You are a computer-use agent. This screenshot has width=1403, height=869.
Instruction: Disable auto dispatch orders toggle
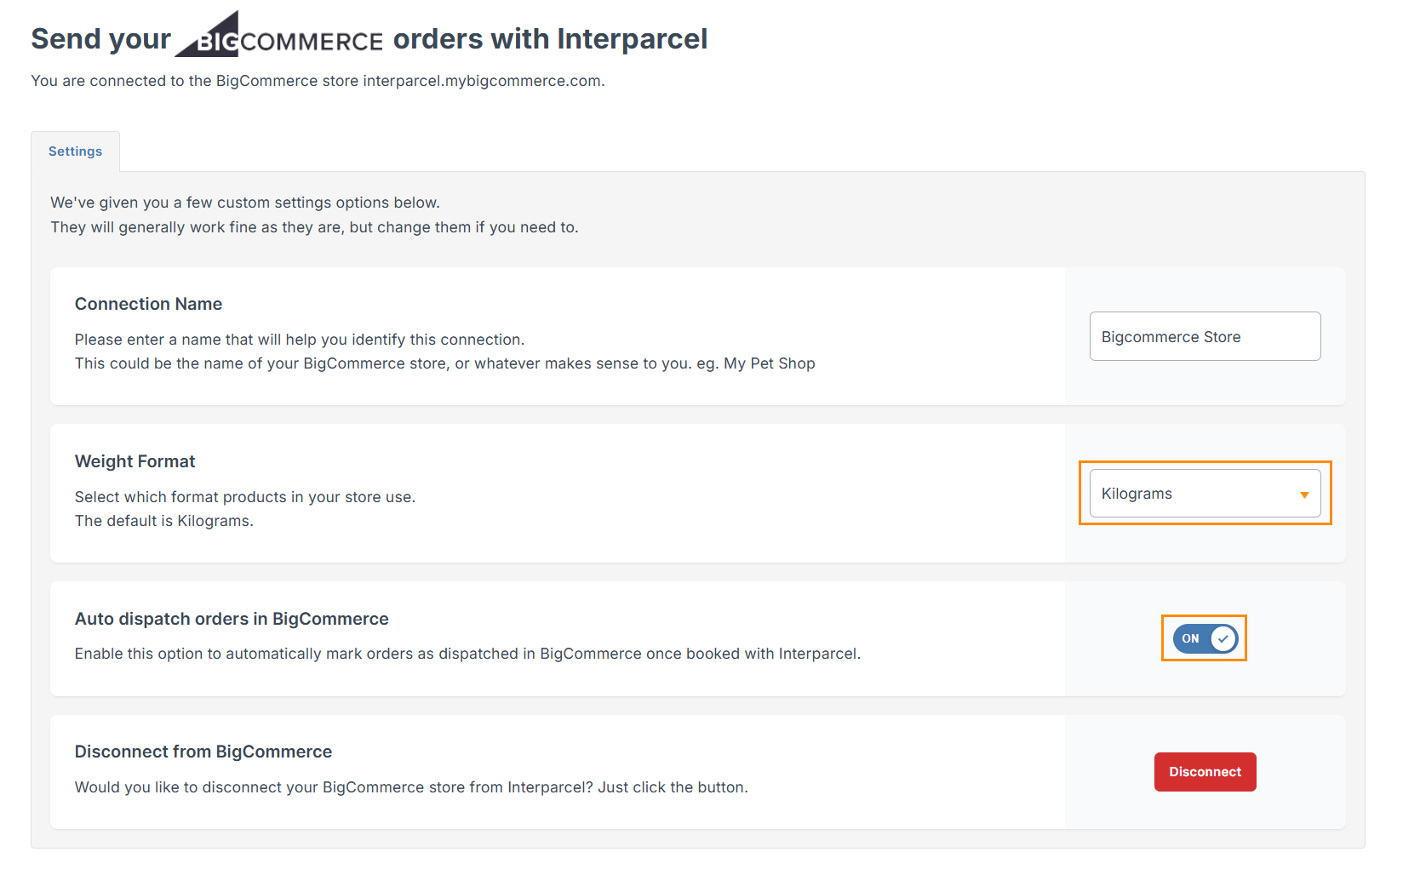[x=1205, y=638]
